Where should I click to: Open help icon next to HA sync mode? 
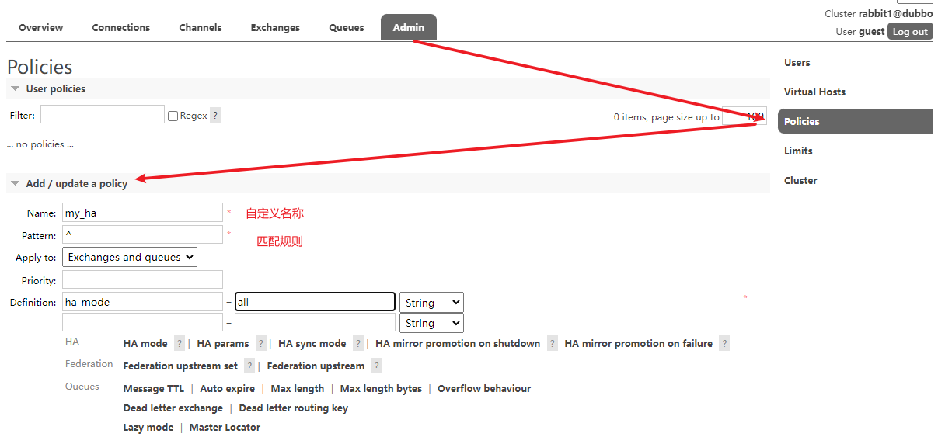click(358, 343)
